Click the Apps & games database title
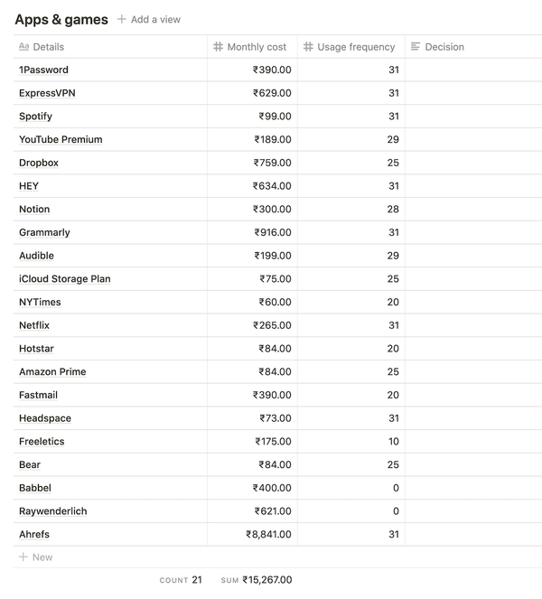Screen dimensions: 542x599 61,19
